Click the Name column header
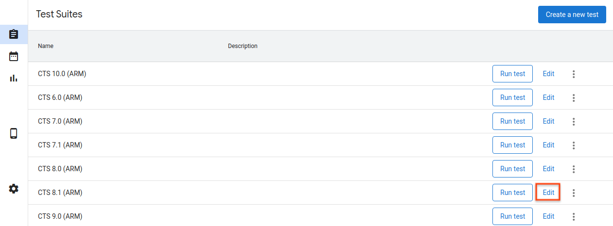Screen dimensions: 613x226 (x=46, y=46)
